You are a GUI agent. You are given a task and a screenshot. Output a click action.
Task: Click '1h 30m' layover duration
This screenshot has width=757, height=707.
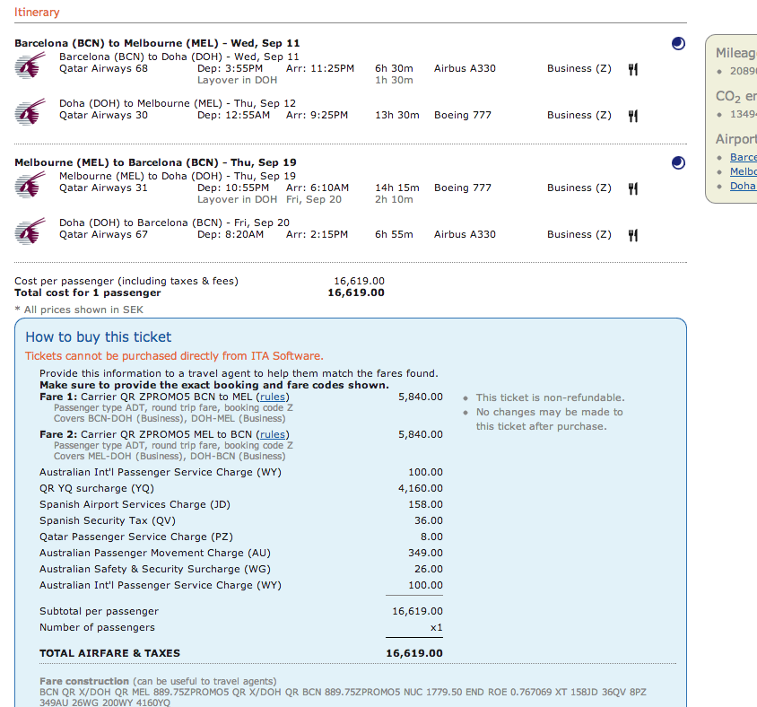(394, 80)
